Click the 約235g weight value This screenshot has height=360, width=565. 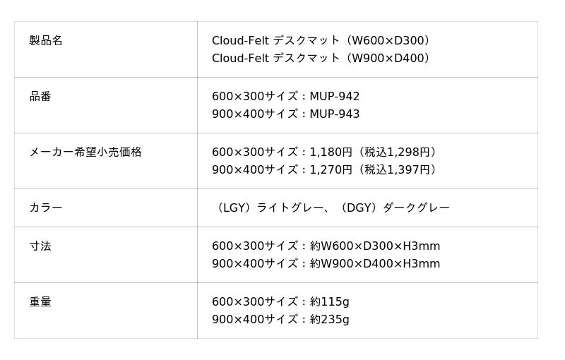coord(329,319)
